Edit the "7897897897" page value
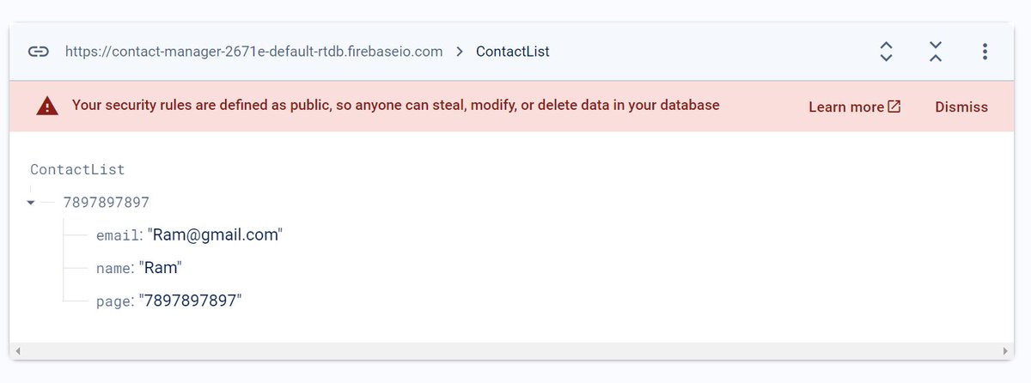1031x383 pixels. coord(191,301)
